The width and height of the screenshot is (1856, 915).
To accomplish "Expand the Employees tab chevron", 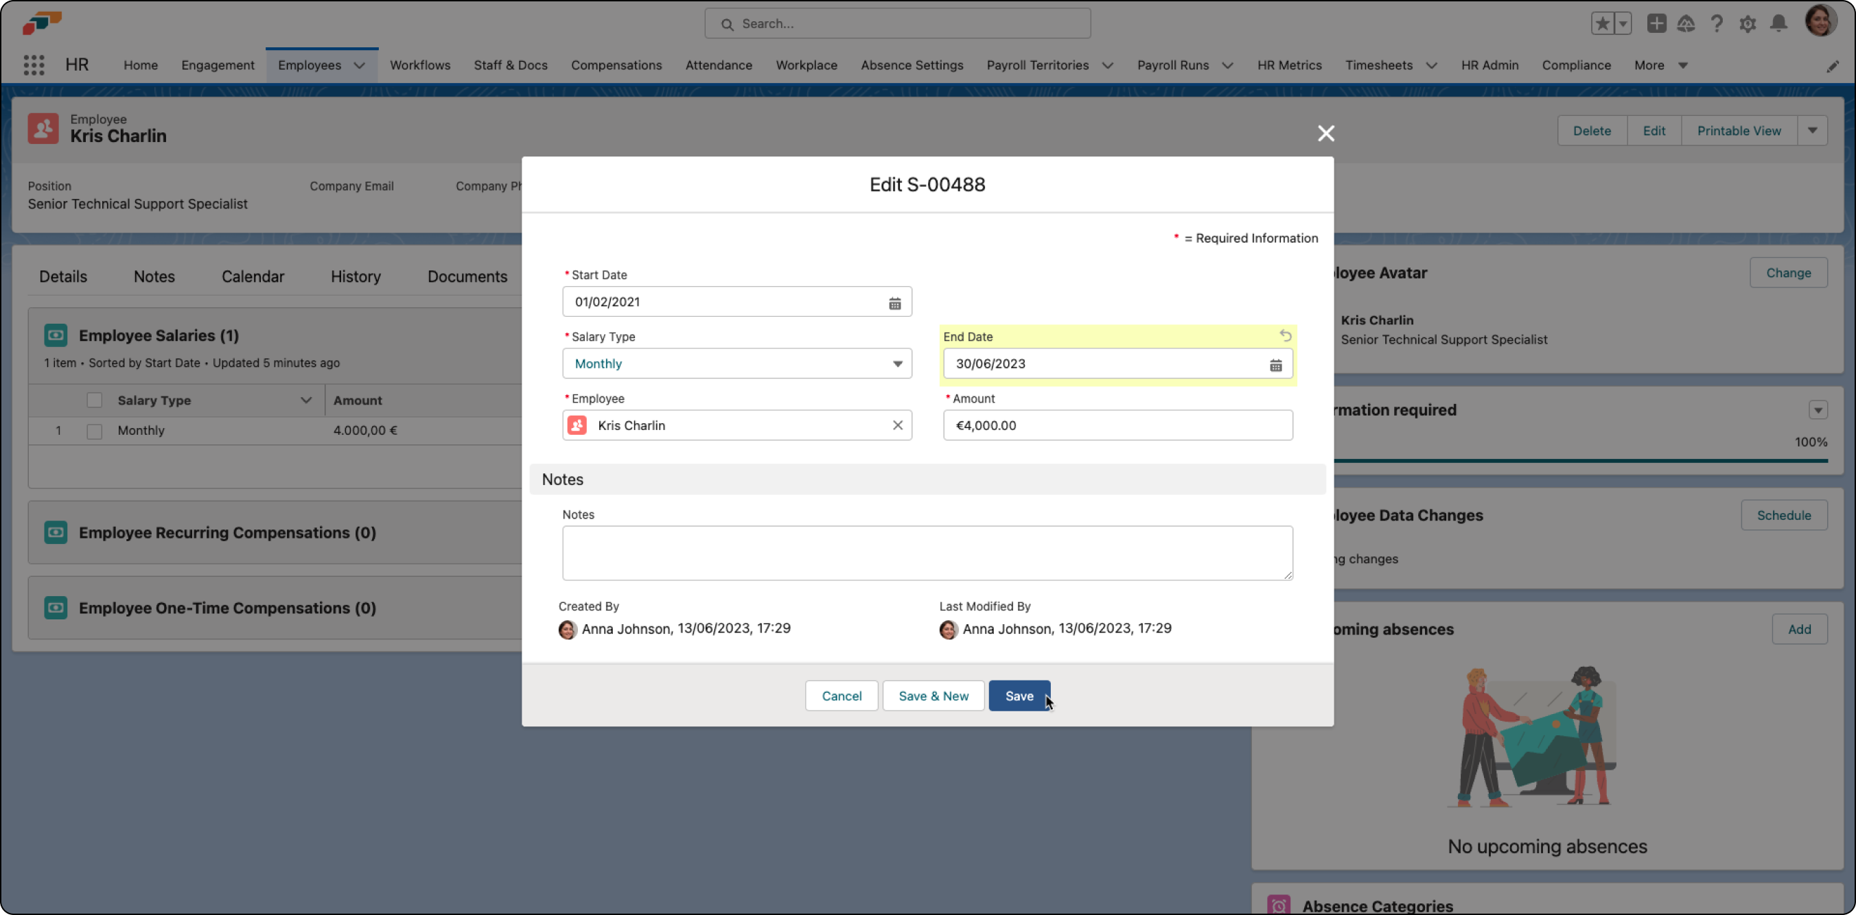I will coord(360,64).
